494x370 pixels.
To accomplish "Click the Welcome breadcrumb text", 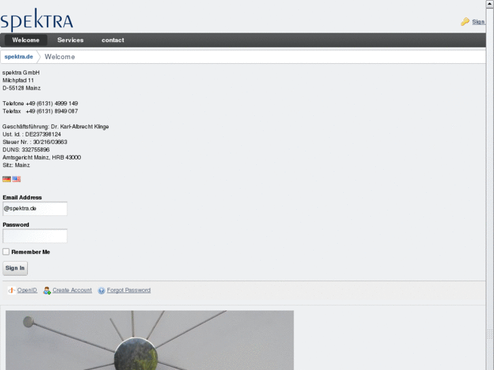I will click(x=60, y=56).
